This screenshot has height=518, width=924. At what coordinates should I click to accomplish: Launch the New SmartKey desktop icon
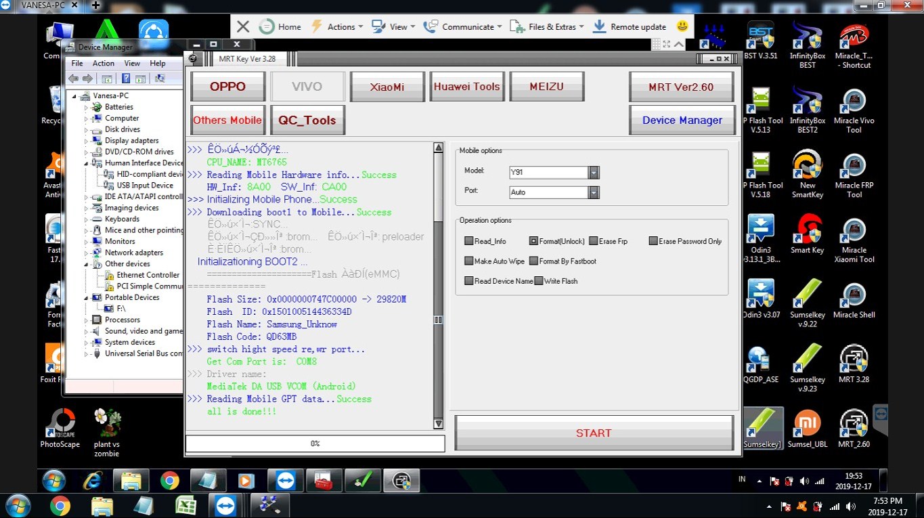(x=808, y=175)
